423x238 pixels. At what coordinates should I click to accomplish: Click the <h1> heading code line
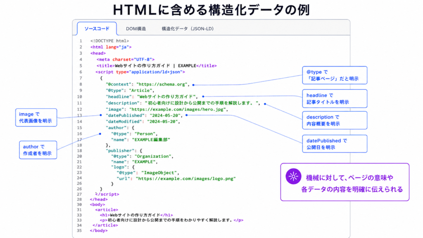tap(136, 215)
